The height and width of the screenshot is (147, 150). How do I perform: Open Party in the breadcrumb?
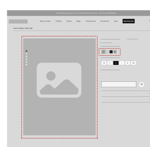coord(27,28)
